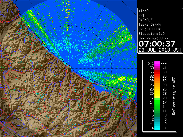Click the cyan -4 to -1 legend swatch
Screen dimensions: 183x137
(157, 128)
